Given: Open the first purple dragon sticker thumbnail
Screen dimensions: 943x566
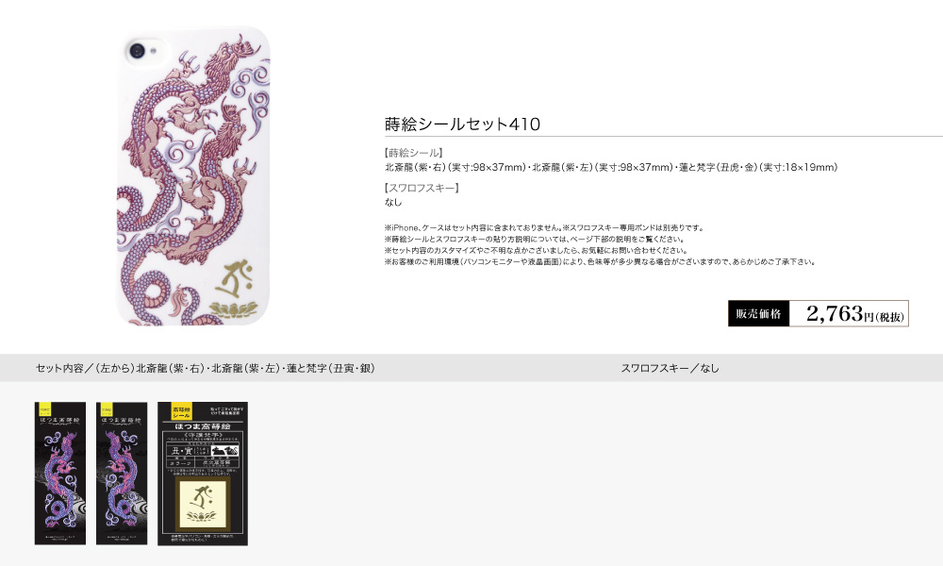Looking at the screenshot, I should 60,474.
